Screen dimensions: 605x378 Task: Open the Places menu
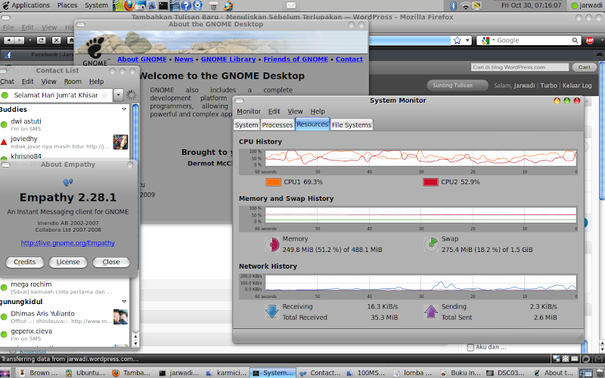pos(67,5)
